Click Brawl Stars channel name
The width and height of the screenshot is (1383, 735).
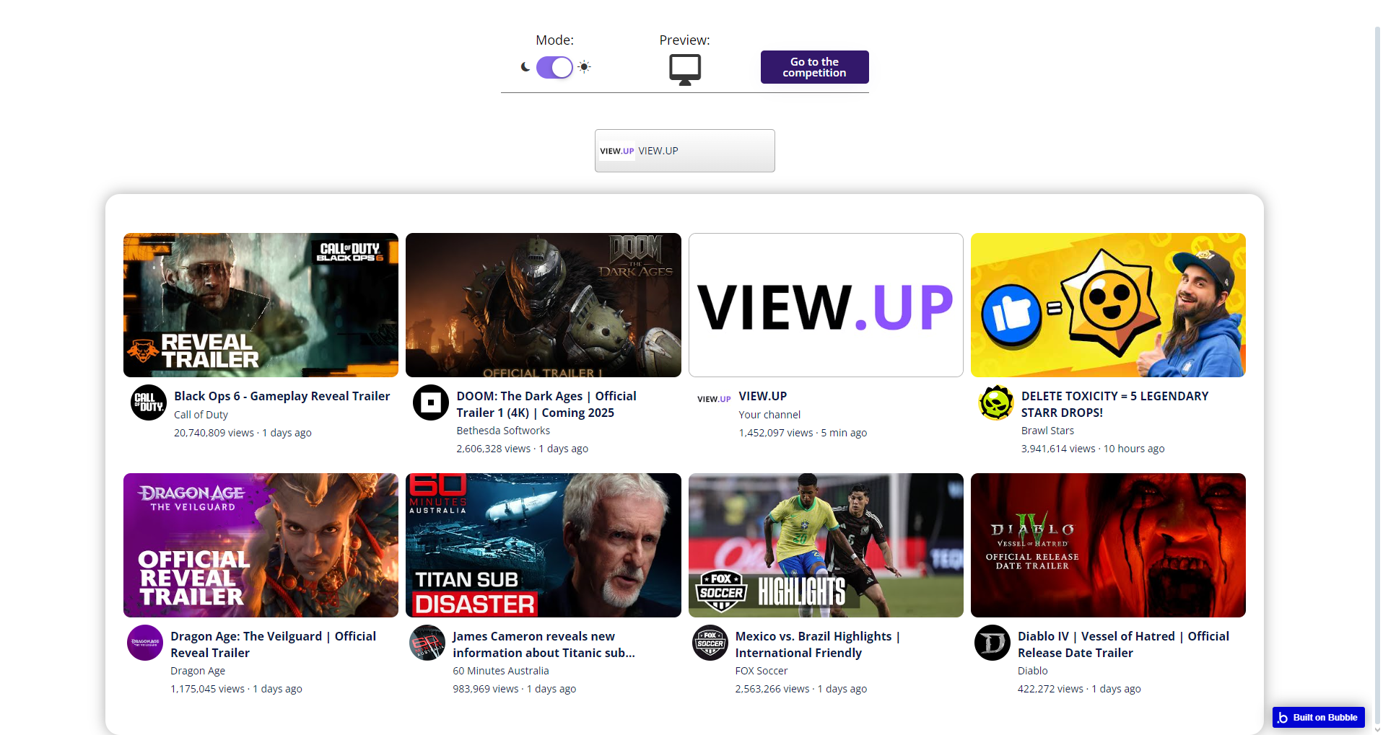tap(1047, 431)
